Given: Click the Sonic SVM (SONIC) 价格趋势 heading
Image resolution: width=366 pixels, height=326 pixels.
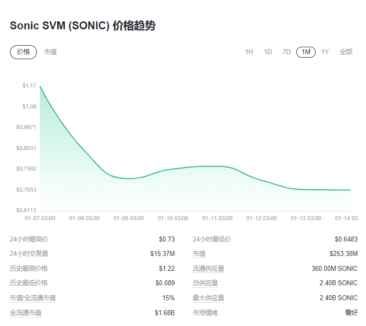Looking at the screenshot, I should [83, 26].
